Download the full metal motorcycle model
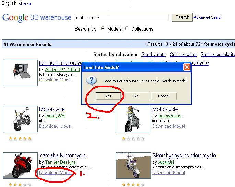Viewport: 235px width, 187px height. (55, 80)
